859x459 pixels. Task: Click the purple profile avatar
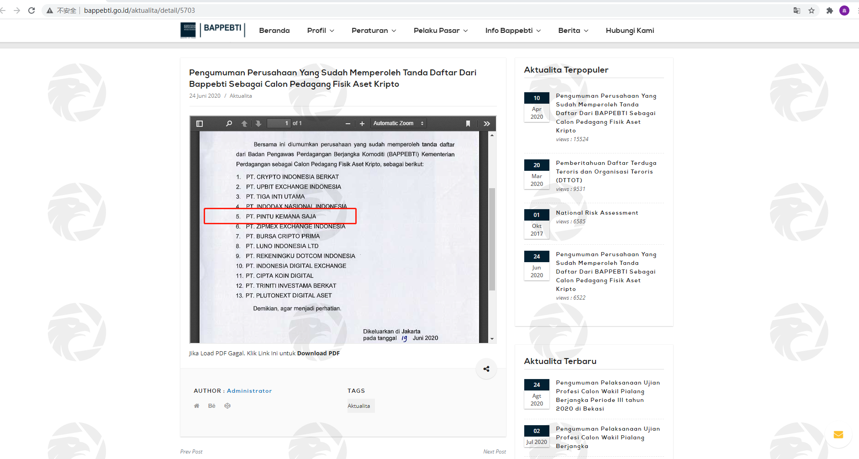(x=844, y=11)
